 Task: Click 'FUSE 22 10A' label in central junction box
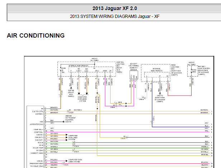coord(63,70)
